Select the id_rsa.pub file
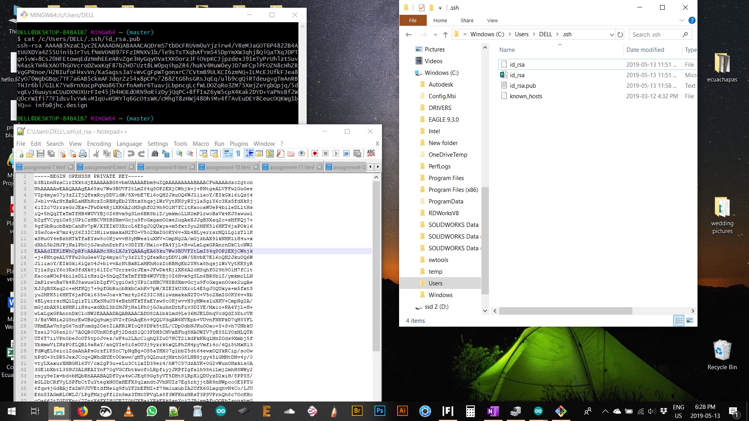 (522, 86)
